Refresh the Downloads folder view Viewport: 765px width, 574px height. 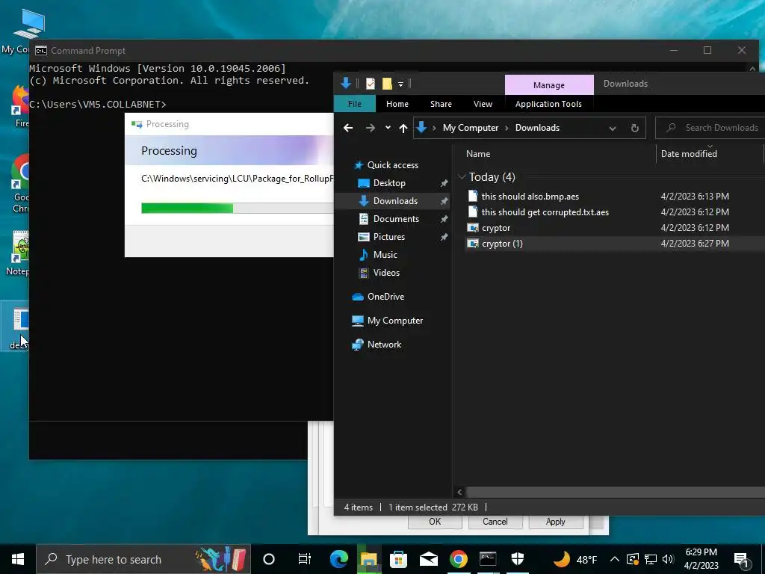pos(635,129)
